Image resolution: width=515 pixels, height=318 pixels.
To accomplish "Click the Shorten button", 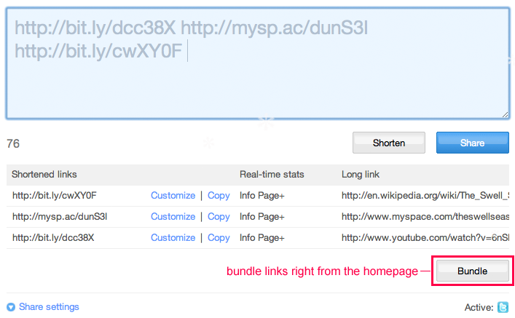I will (389, 143).
